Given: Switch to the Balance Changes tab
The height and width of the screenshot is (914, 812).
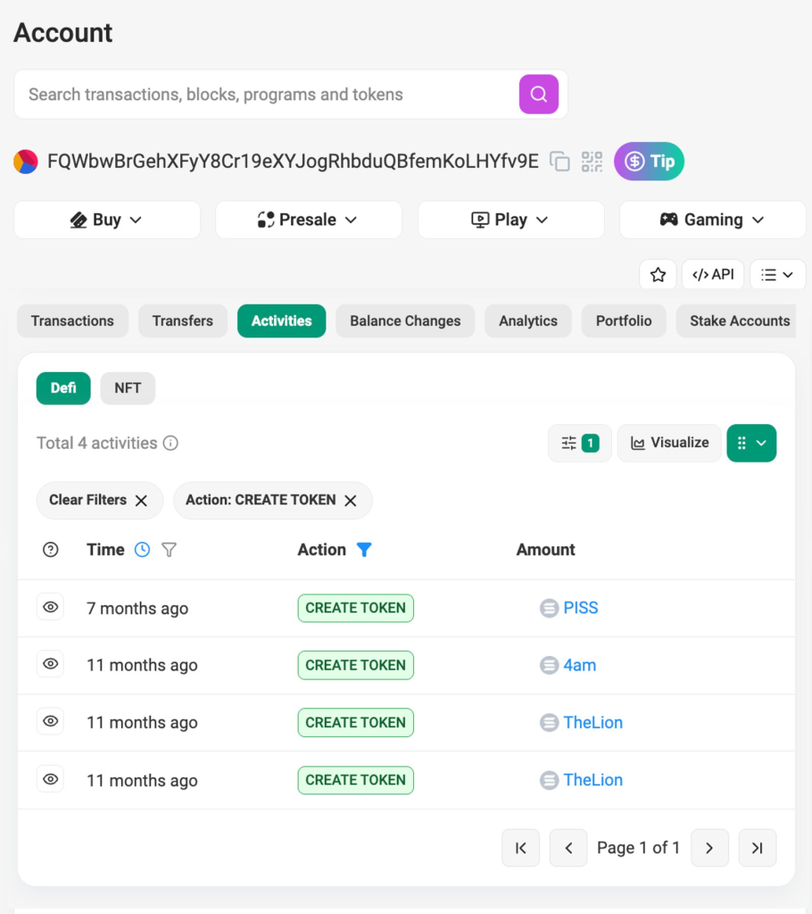Looking at the screenshot, I should (405, 321).
